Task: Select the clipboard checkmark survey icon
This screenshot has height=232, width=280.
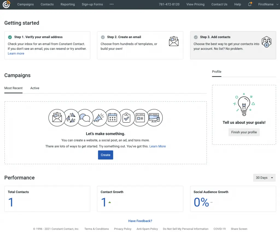Action: 126,118
